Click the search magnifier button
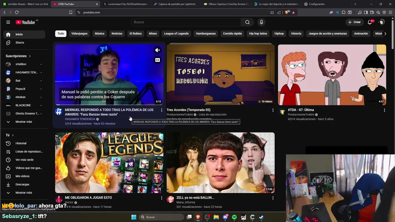Viewport: 395px width, 222px height. (x=247, y=22)
